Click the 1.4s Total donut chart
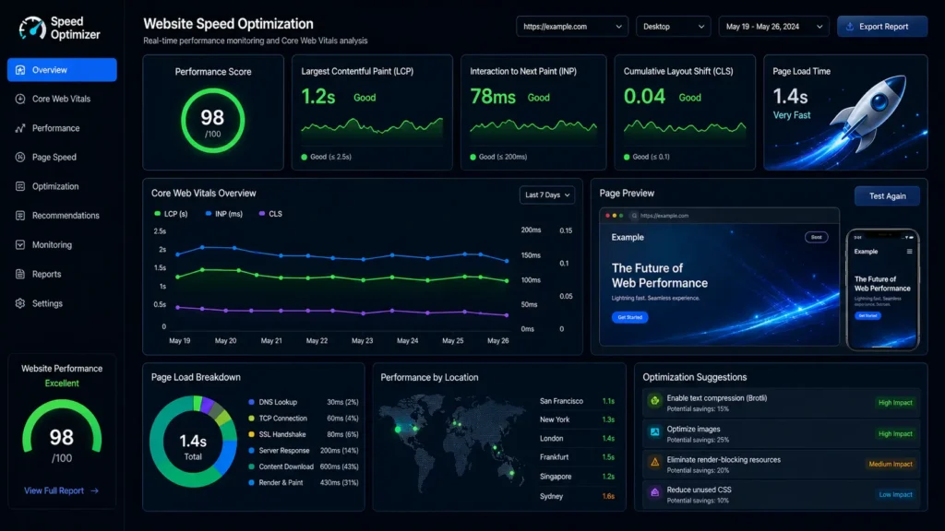The image size is (945, 531). [x=193, y=442]
